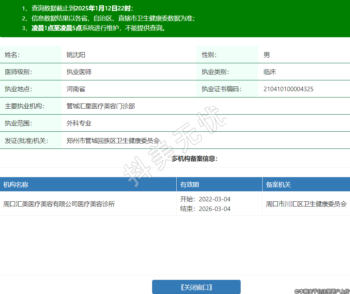Click the 周口市川汇区卫生健康委员会 cell
The width and height of the screenshot is (350, 294).
(306, 204)
